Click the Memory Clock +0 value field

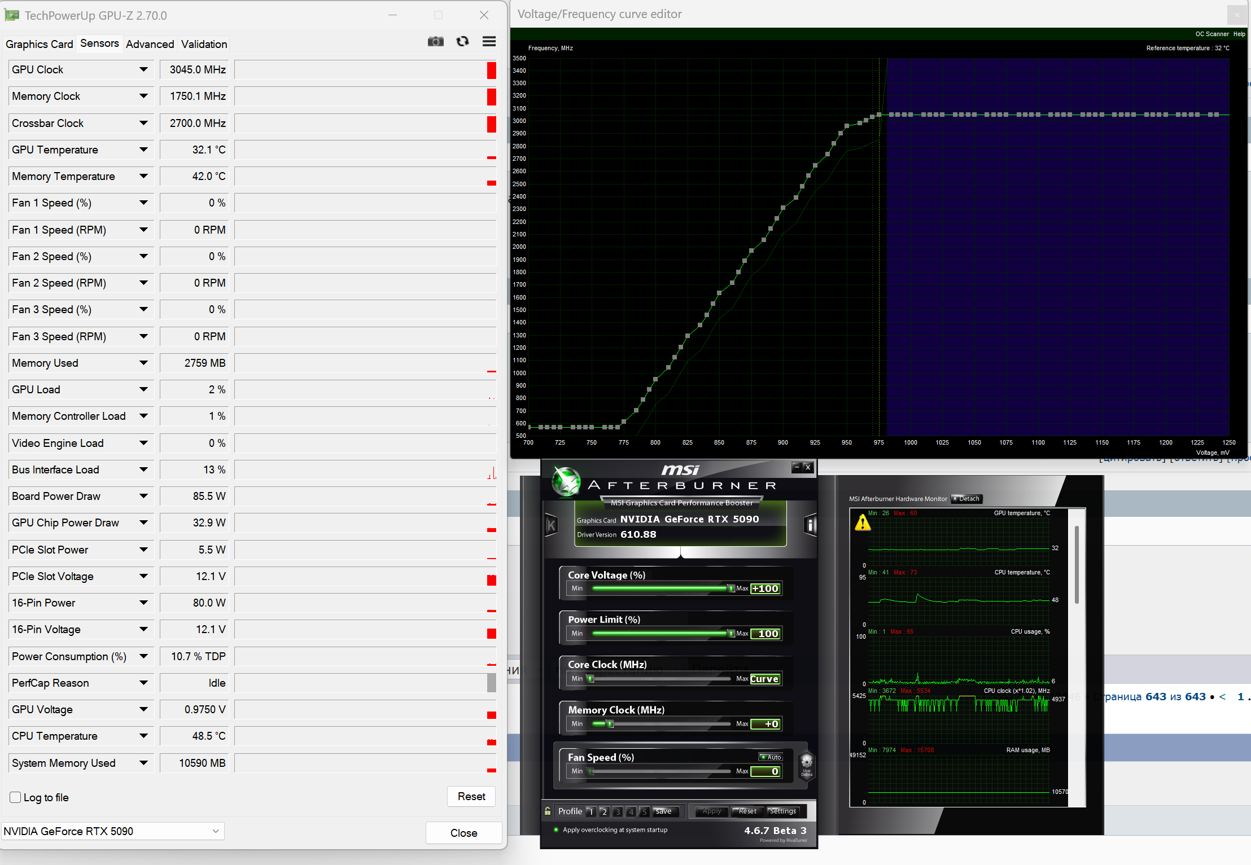pos(766,724)
